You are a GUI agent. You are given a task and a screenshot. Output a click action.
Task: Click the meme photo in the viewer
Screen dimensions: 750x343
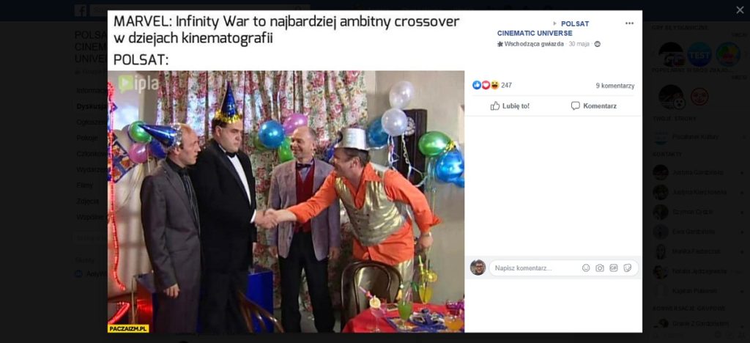[x=286, y=202]
